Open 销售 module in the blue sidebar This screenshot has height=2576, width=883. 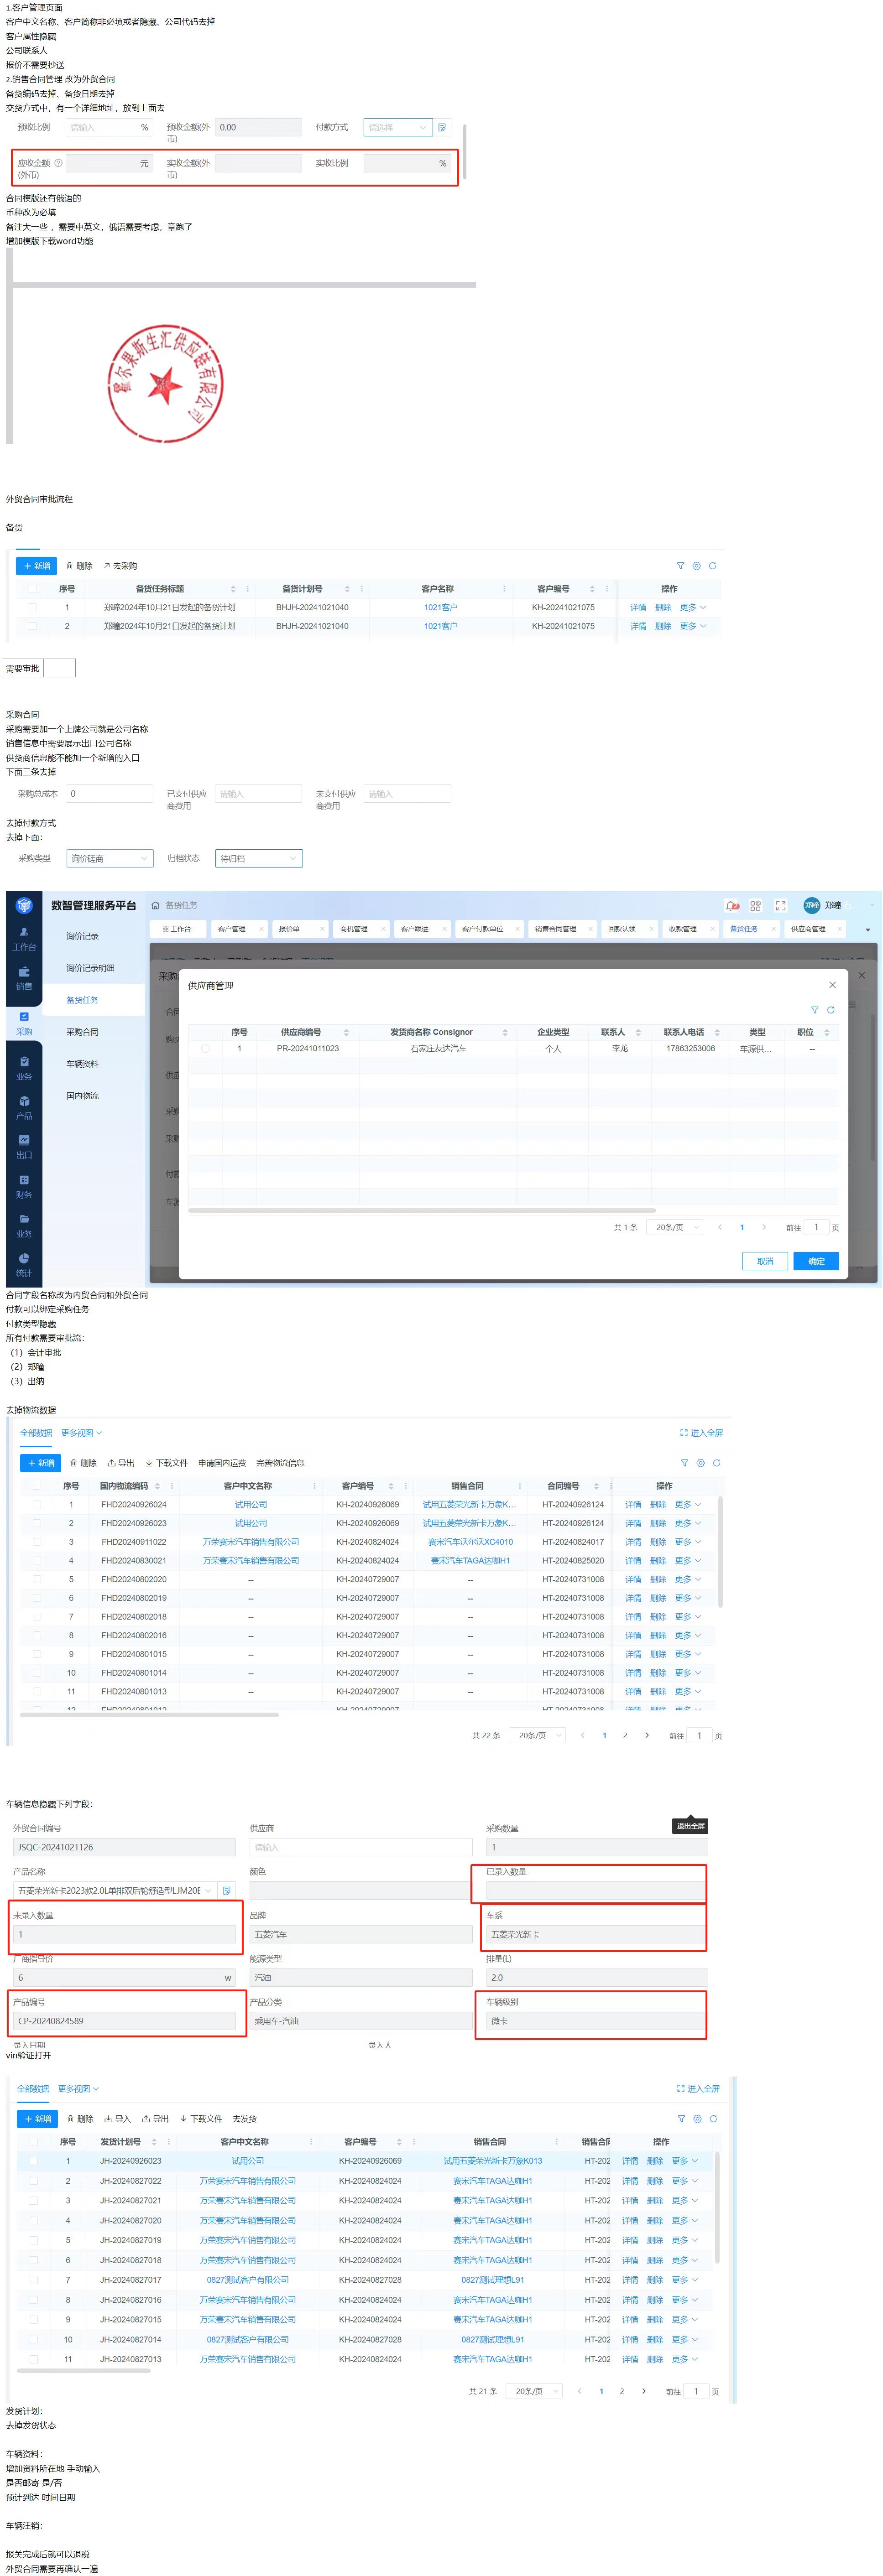click(24, 978)
